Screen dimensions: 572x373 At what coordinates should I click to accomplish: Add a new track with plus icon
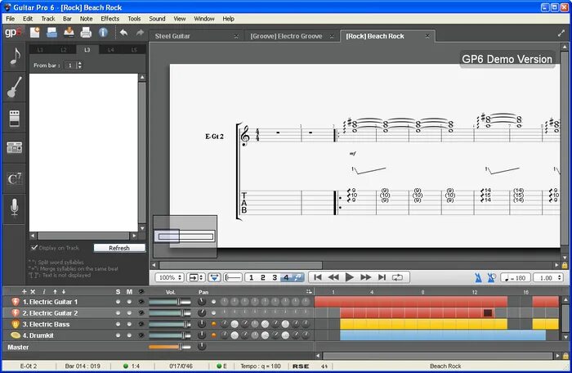24,291
